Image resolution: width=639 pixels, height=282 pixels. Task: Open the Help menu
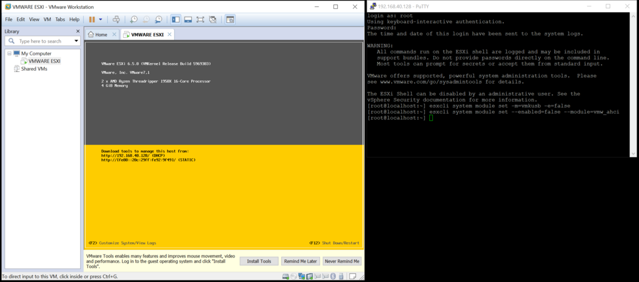point(74,19)
